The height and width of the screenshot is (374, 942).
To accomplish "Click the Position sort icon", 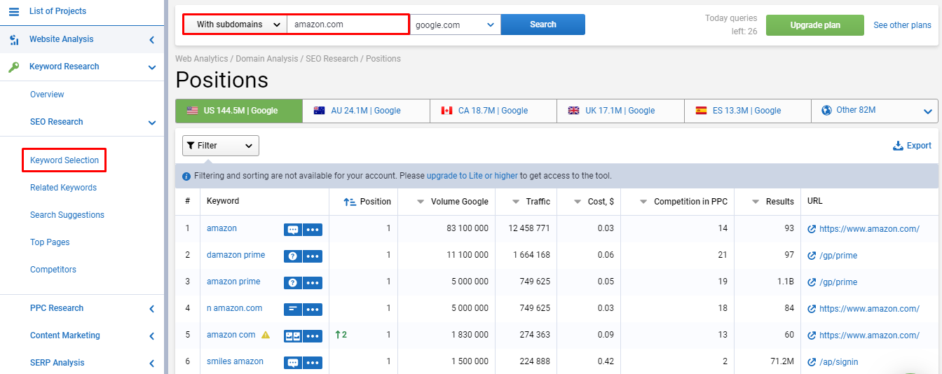I will click(x=350, y=202).
